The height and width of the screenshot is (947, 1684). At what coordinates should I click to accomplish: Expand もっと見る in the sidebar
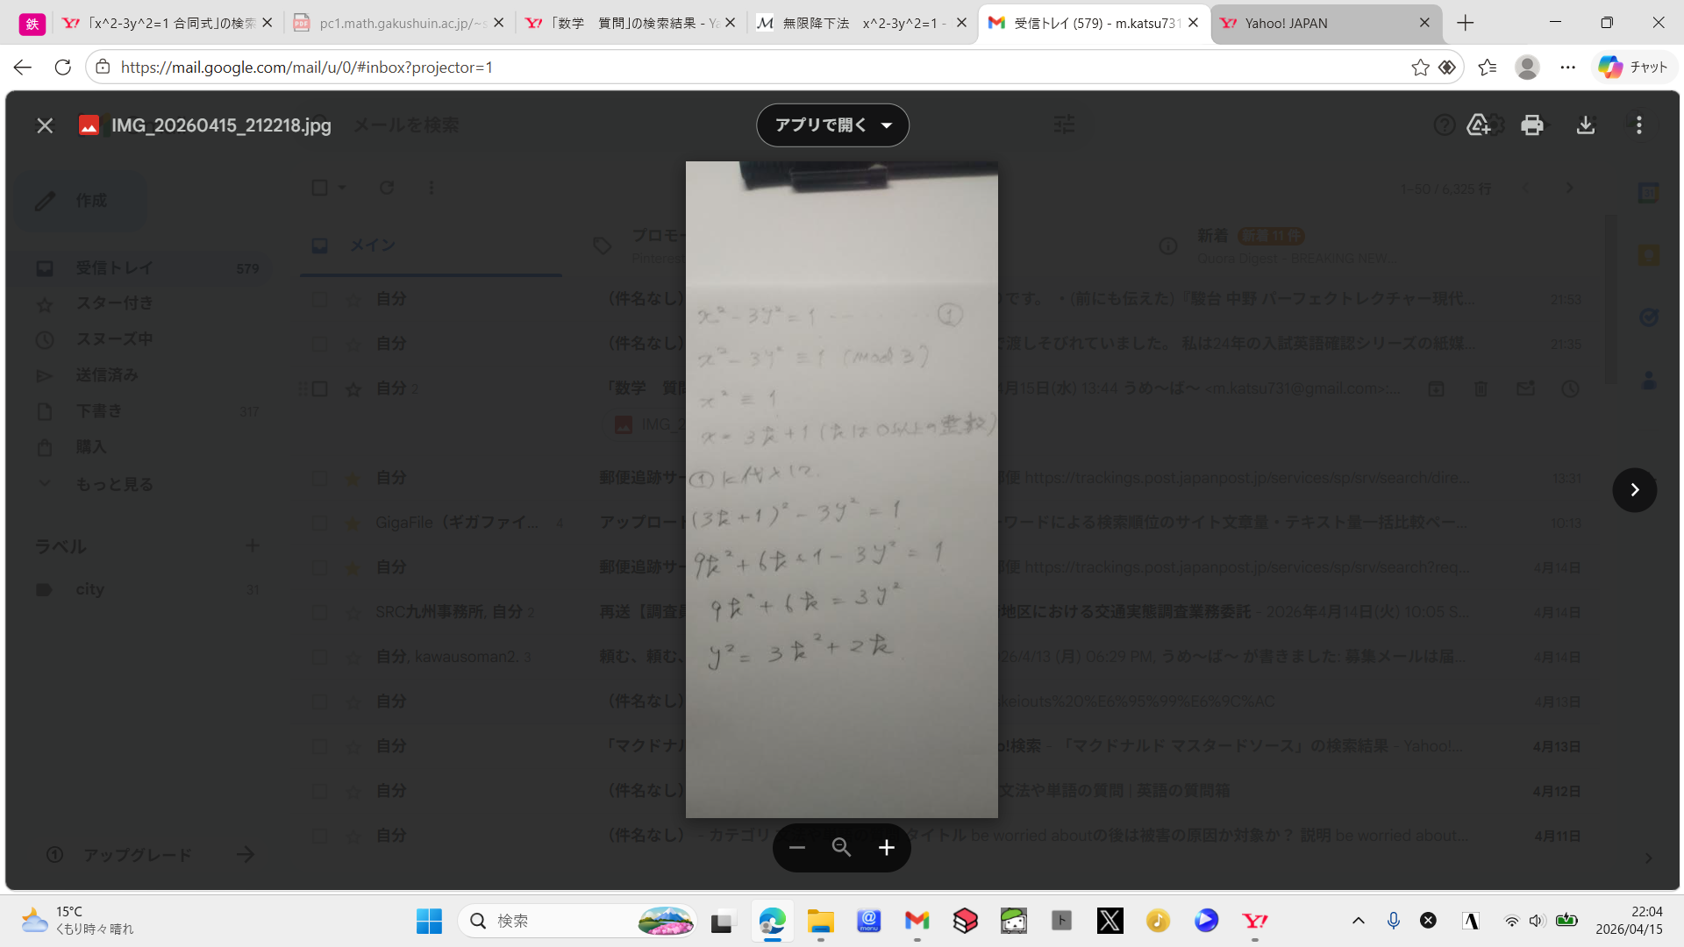tap(114, 484)
